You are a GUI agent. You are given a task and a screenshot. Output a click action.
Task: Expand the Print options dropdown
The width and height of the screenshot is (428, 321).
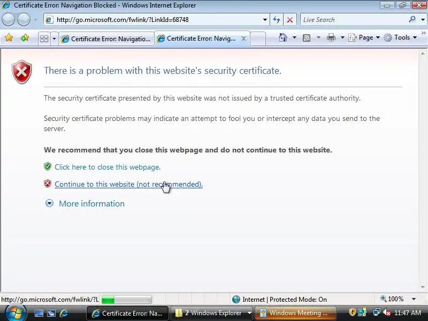pos(342,37)
